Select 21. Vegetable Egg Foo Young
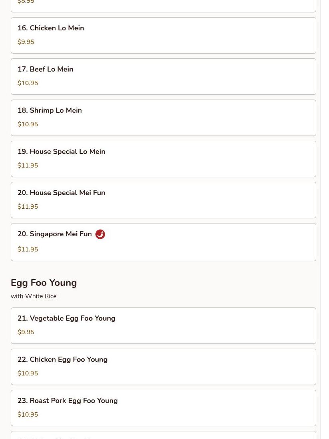 [163, 325]
